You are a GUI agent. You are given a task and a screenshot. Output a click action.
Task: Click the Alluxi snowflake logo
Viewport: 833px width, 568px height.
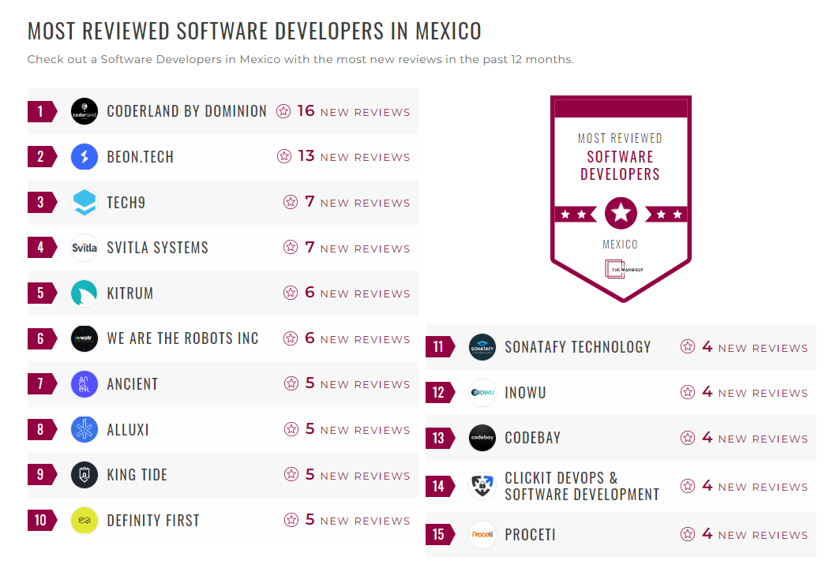click(x=84, y=429)
